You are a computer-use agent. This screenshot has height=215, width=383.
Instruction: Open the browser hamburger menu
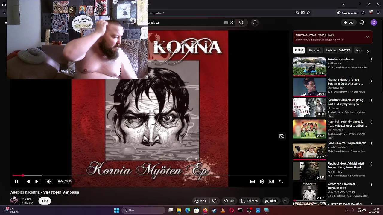(379, 13)
